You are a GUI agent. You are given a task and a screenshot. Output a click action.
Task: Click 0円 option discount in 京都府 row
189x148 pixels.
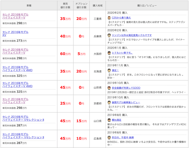82,103
